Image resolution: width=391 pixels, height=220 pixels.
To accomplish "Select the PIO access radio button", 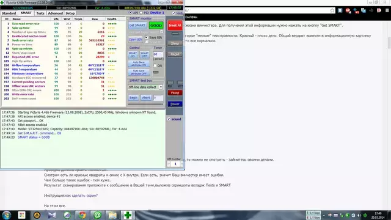I will click(141, 13).
